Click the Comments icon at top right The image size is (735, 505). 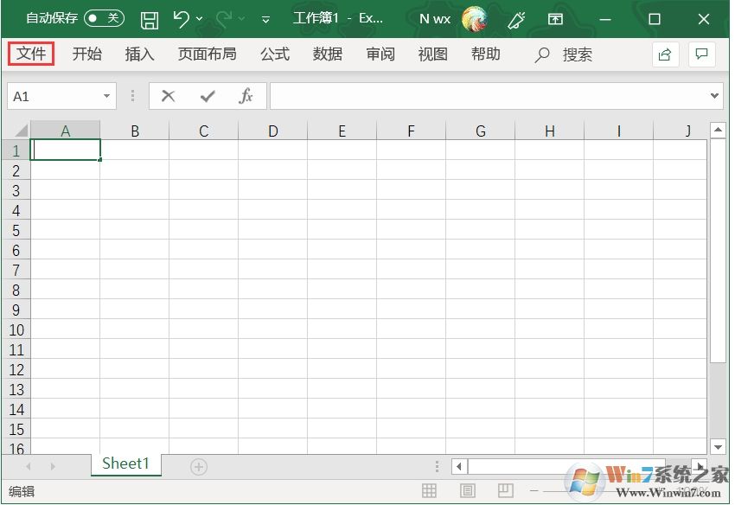point(702,54)
